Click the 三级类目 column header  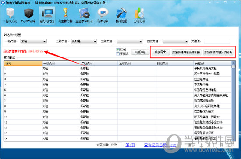coord(137,64)
